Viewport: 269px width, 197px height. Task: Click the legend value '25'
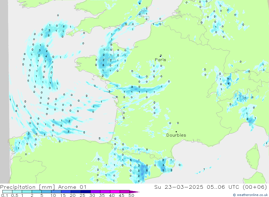point(82,195)
